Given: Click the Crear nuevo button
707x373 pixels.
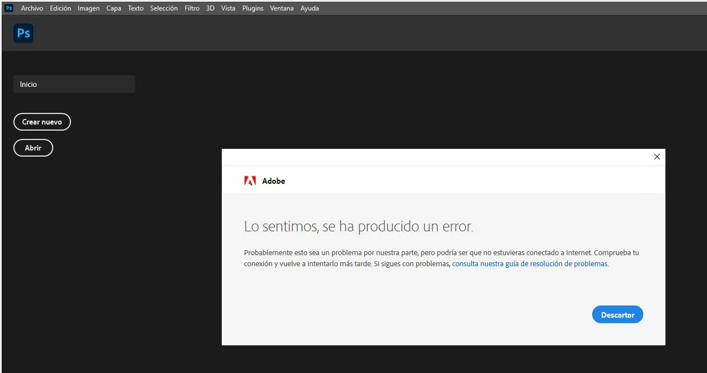Looking at the screenshot, I should (x=42, y=122).
